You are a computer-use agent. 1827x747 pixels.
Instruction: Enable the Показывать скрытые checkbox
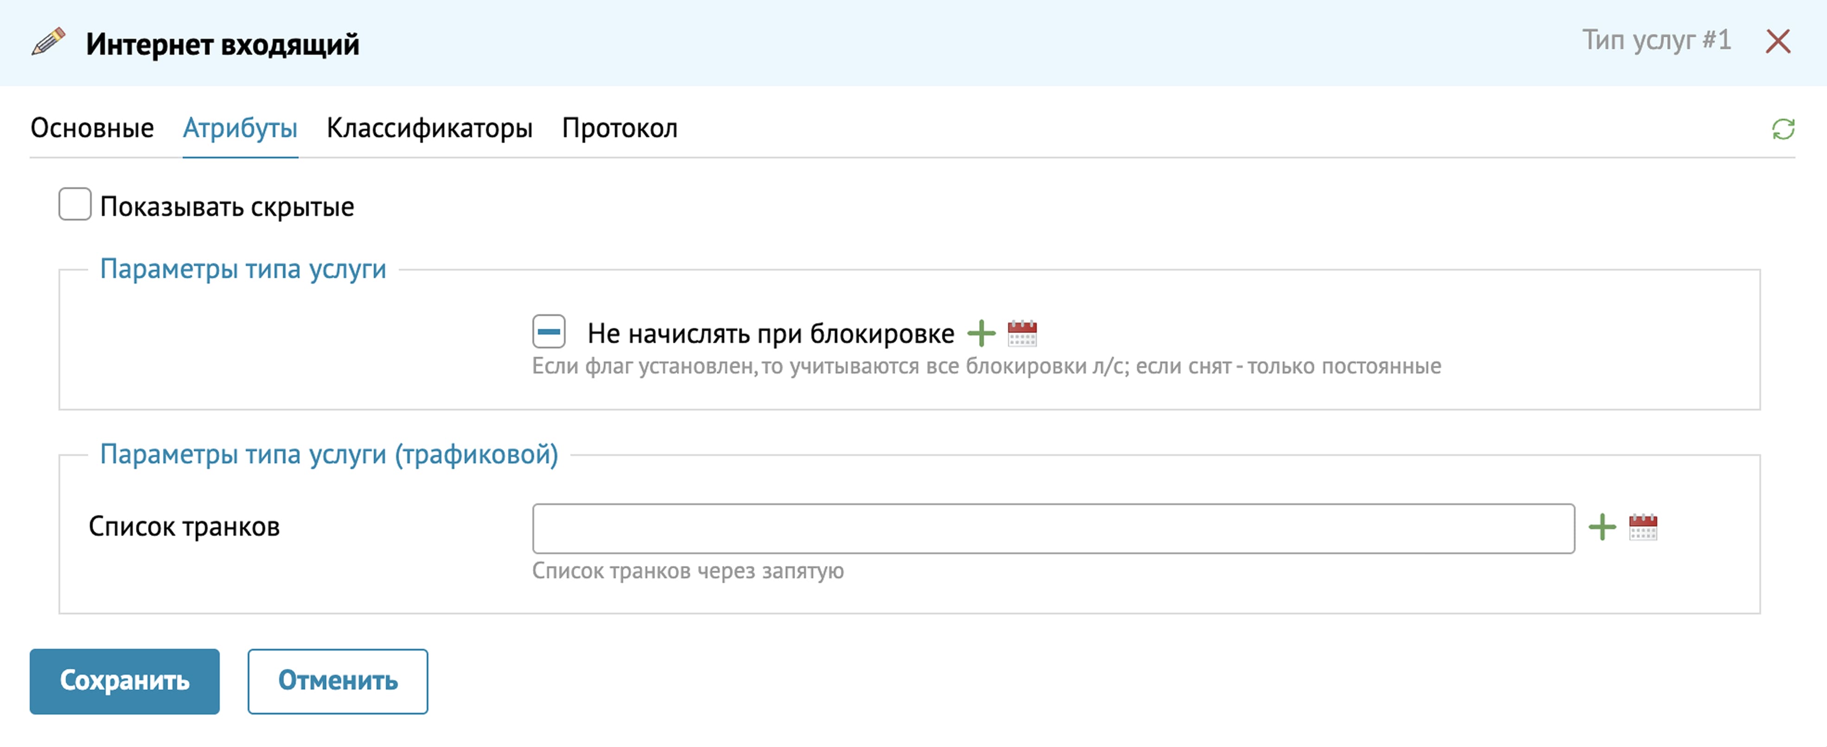[x=75, y=205]
